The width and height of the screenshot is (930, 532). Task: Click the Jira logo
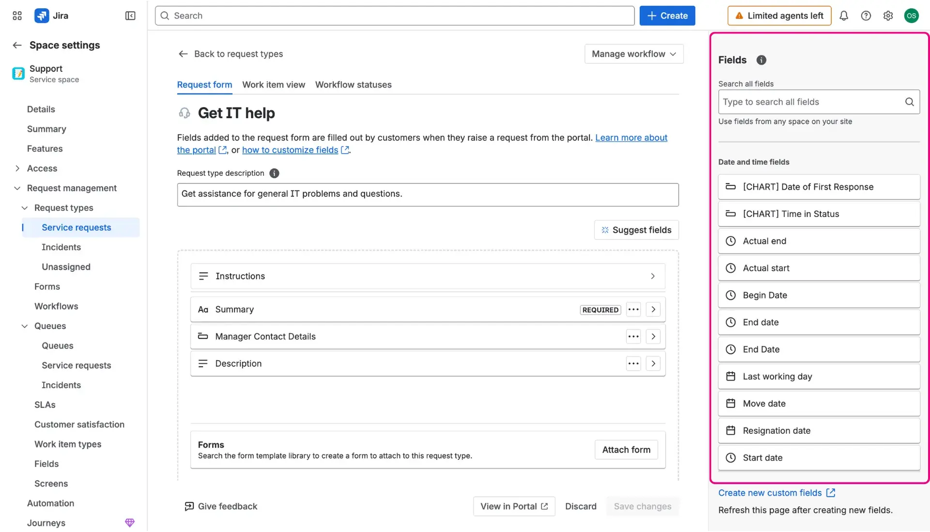click(x=42, y=16)
